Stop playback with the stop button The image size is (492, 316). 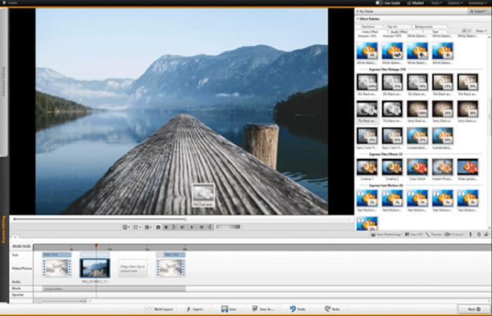[166, 227]
